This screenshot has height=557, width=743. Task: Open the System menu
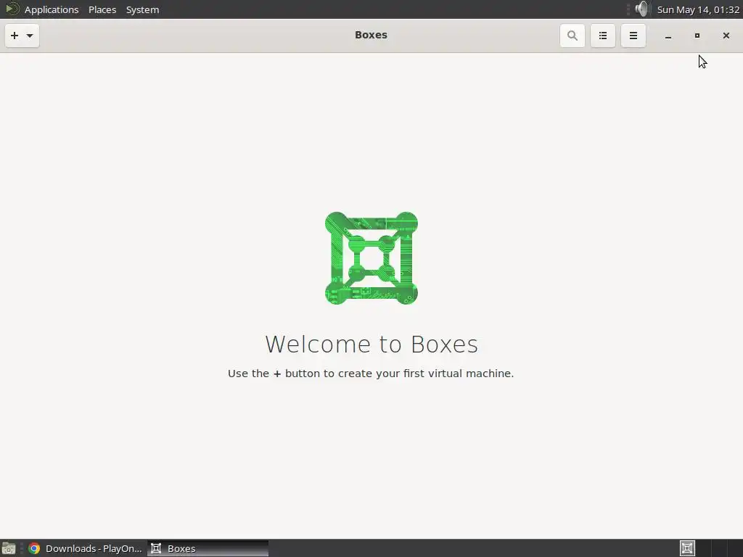[142, 9]
